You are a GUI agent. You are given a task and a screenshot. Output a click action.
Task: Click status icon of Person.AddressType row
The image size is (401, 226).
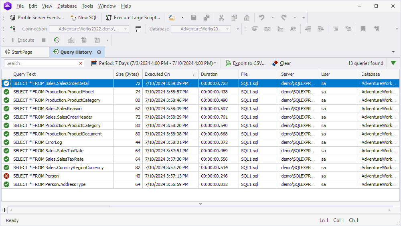6,184
